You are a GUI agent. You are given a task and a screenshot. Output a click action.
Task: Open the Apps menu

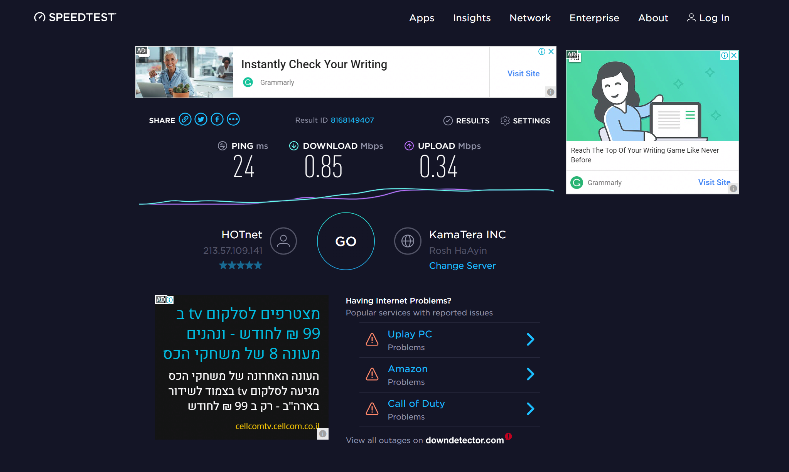pos(421,18)
